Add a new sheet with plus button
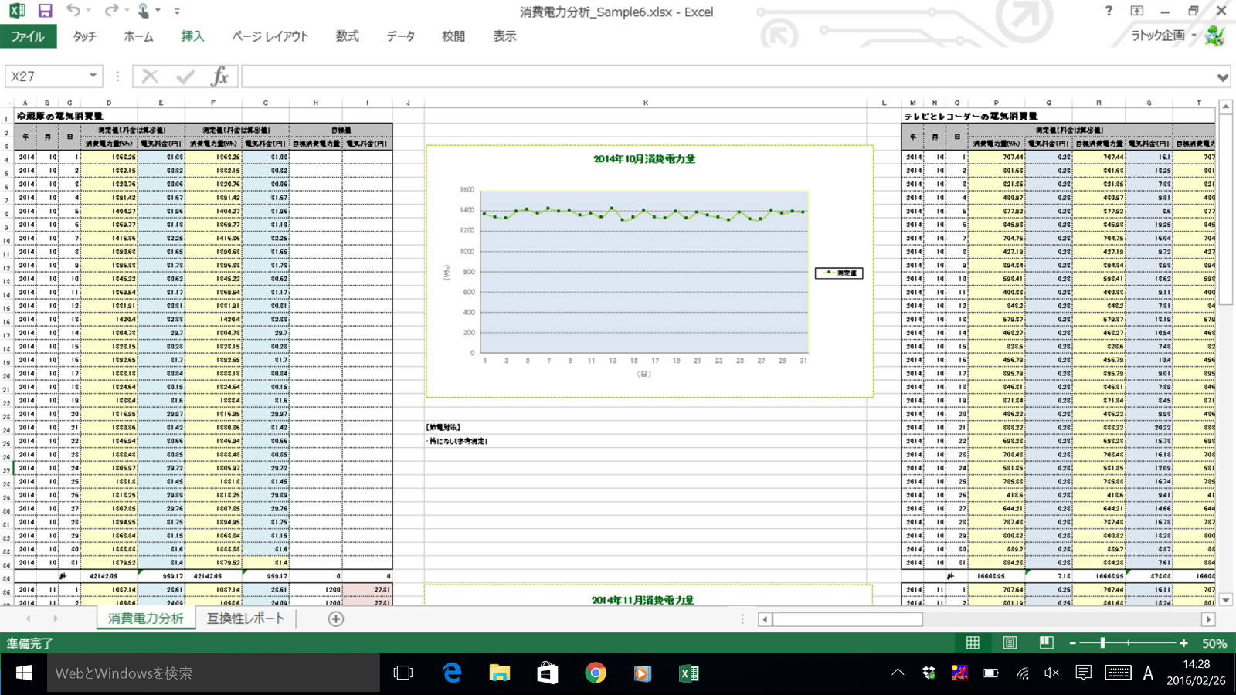The image size is (1236, 695). [x=336, y=619]
